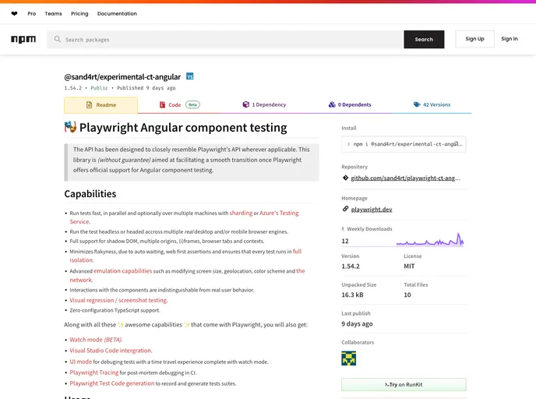
Task: Click the git repository diamond icon
Action: (345, 178)
